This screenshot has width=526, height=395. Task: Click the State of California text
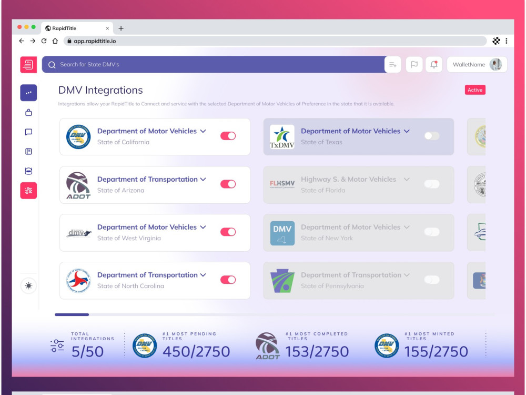click(123, 142)
